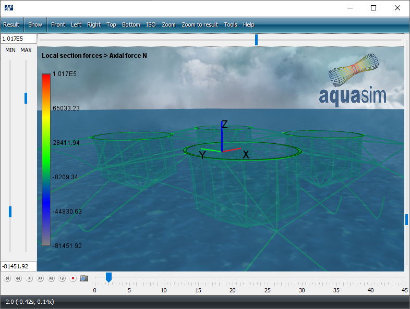410x309 pixels.
Task: Click the Zoom toolbar item
Action: click(x=168, y=24)
